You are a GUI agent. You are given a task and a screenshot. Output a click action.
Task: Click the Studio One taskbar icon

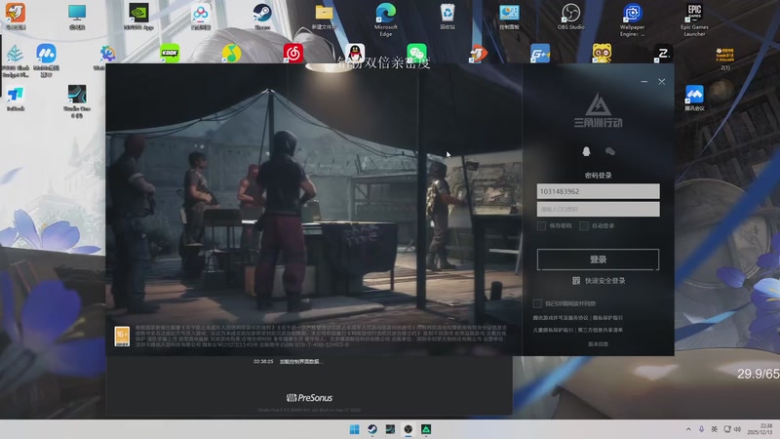pyautogui.click(x=390, y=429)
